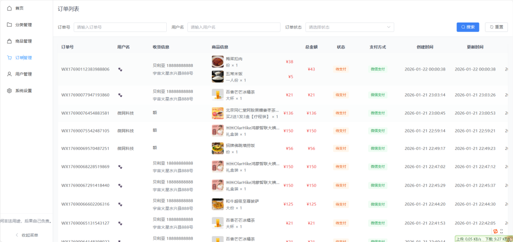Click thumbnail of order WX17690068228519869
The image size is (513, 242).
click(217, 166)
